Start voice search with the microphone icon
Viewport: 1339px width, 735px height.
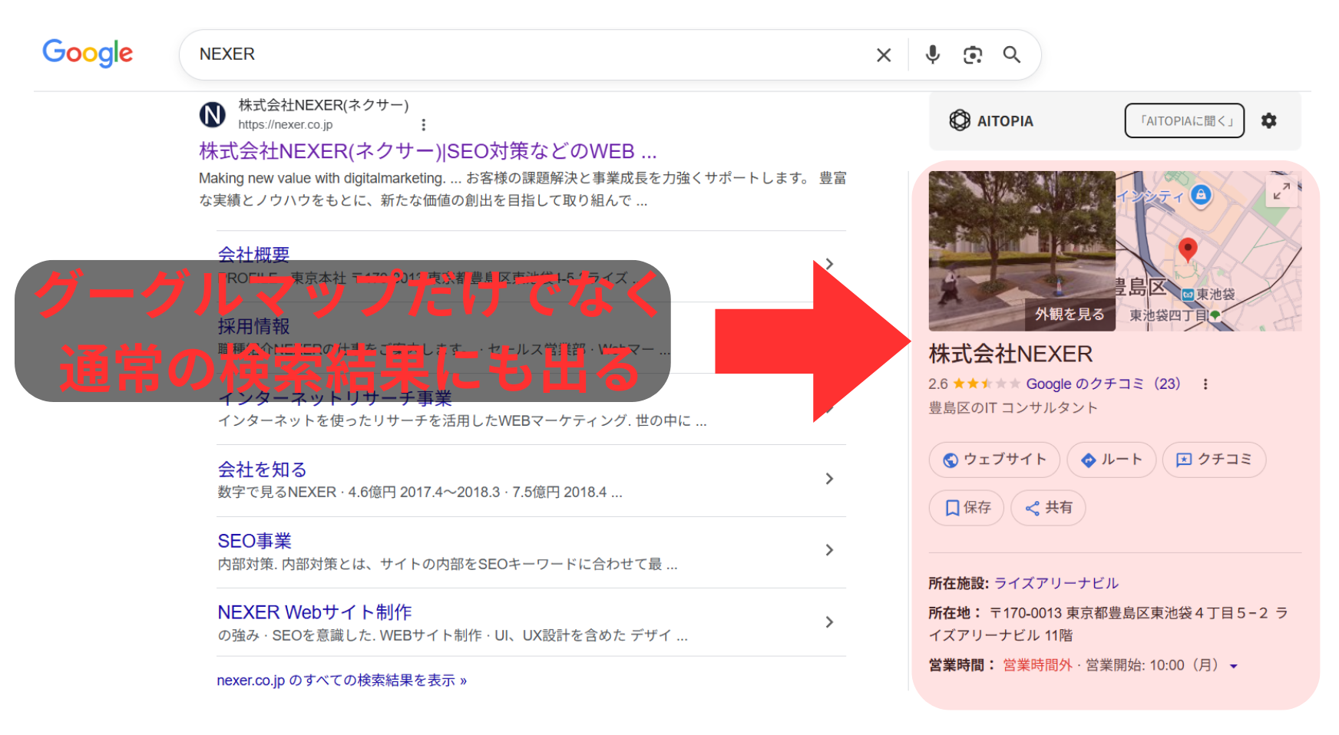(932, 54)
